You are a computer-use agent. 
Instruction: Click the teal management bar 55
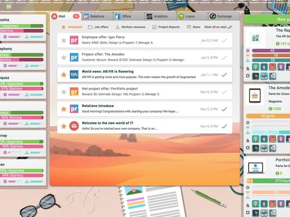[271, 60]
